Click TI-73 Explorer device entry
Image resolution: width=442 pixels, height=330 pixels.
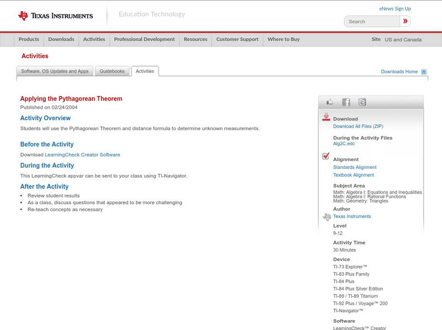point(350,267)
